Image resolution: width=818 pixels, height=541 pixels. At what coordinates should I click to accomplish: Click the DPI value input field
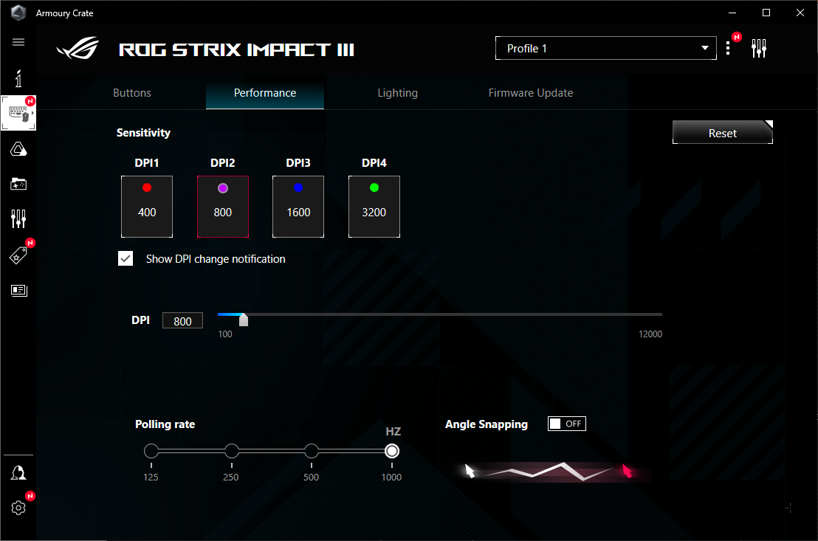[x=182, y=321]
